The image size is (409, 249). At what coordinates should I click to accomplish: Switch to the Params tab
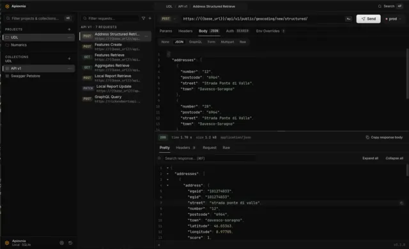(166, 31)
